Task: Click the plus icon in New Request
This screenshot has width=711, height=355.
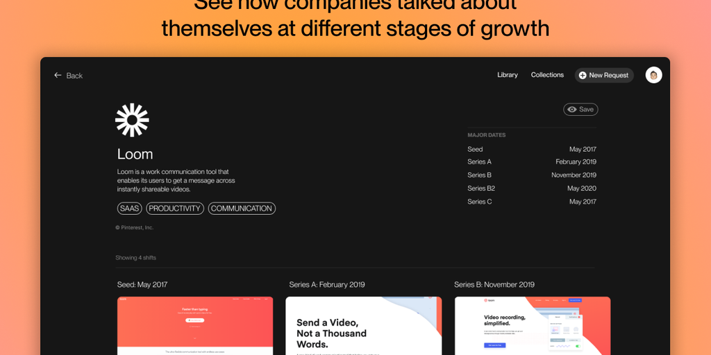Action: (x=583, y=76)
